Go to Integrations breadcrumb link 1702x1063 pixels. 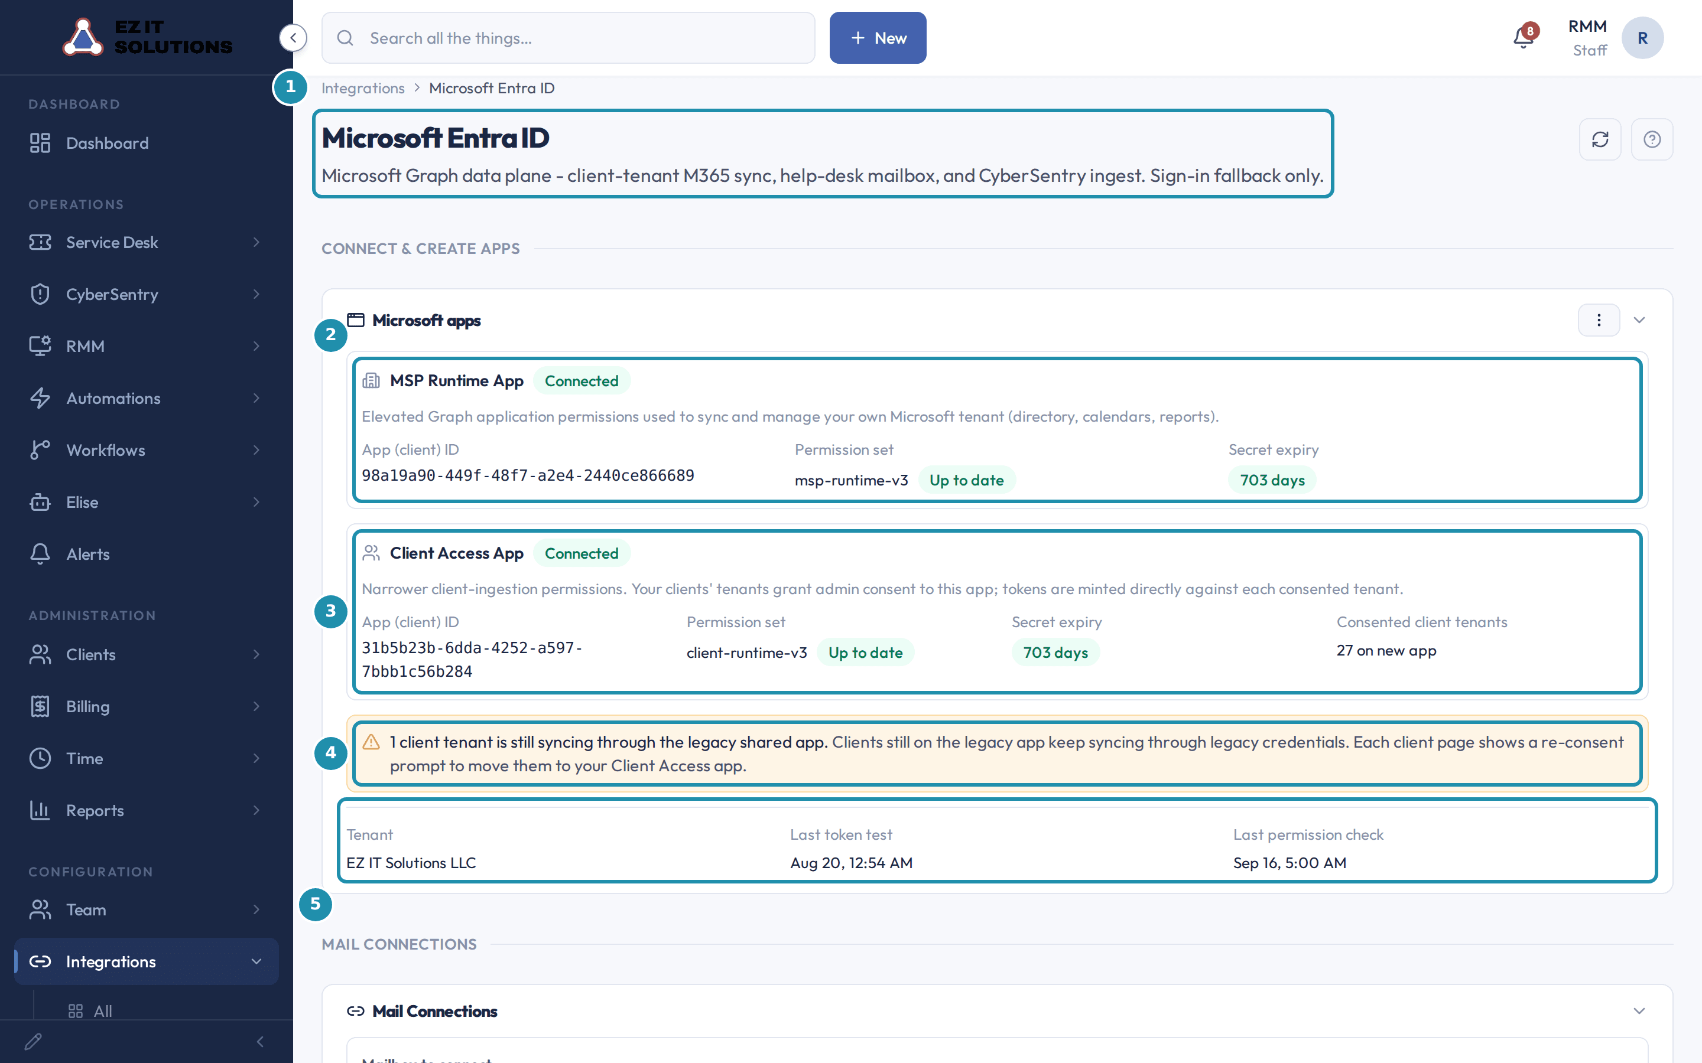click(363, 88)
